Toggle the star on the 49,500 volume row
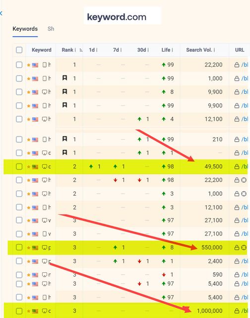 pos(29,167)
